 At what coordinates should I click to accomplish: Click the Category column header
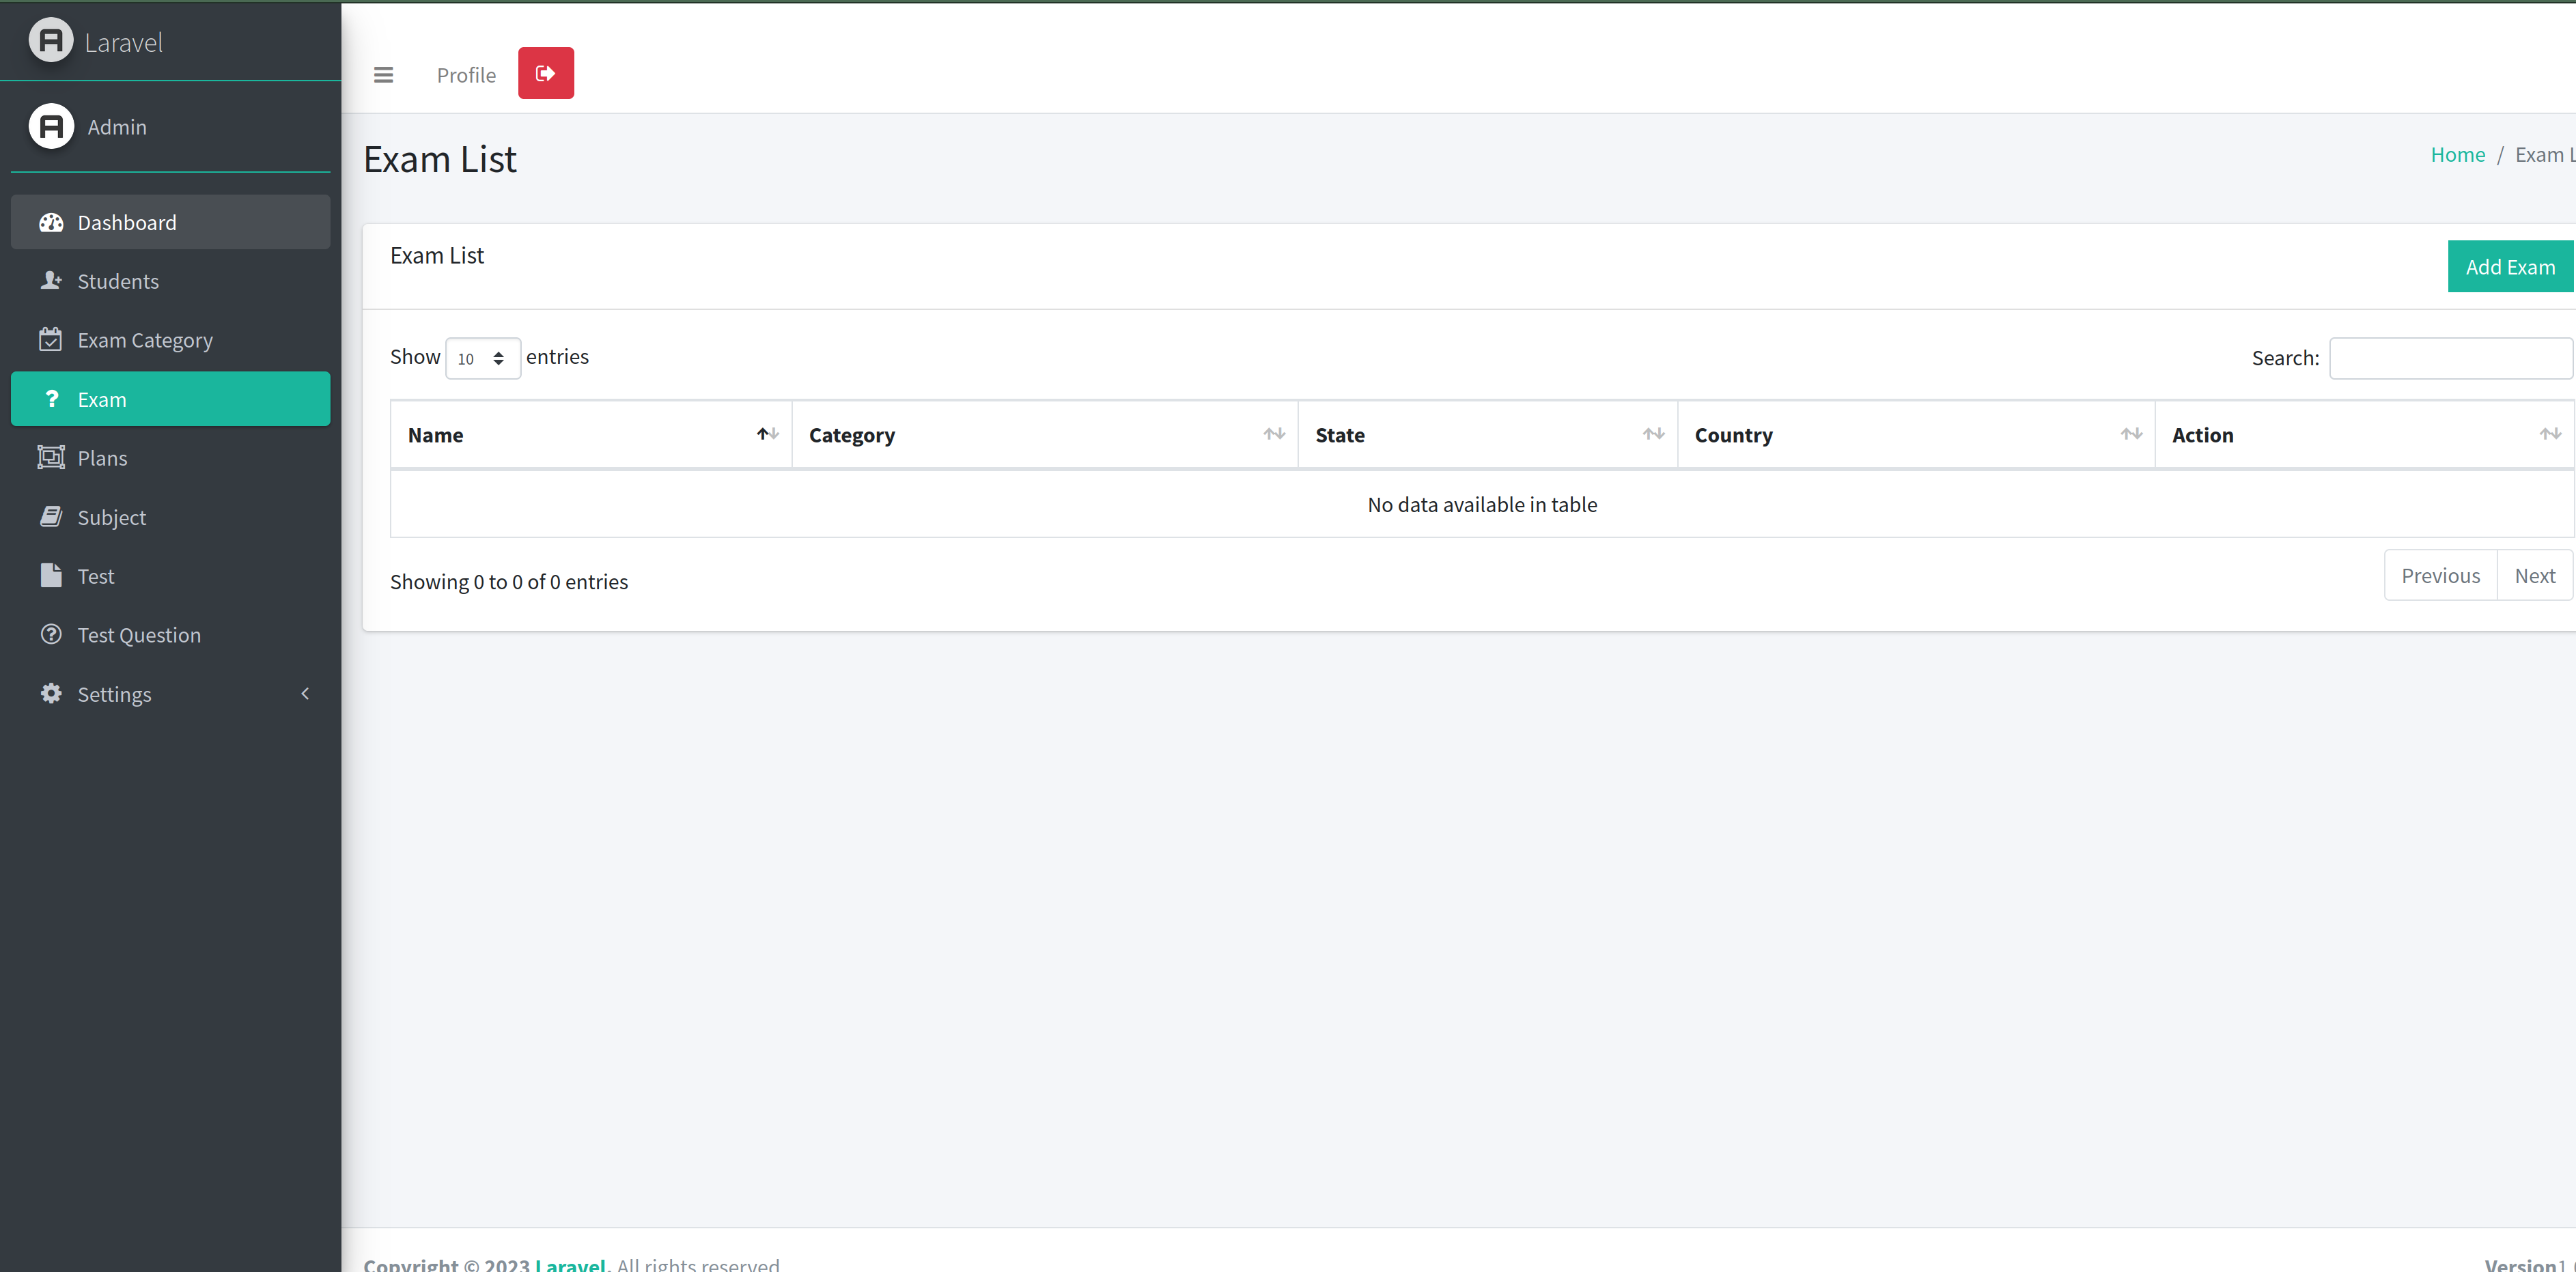pyautogui.click(x=1045, y=435)
